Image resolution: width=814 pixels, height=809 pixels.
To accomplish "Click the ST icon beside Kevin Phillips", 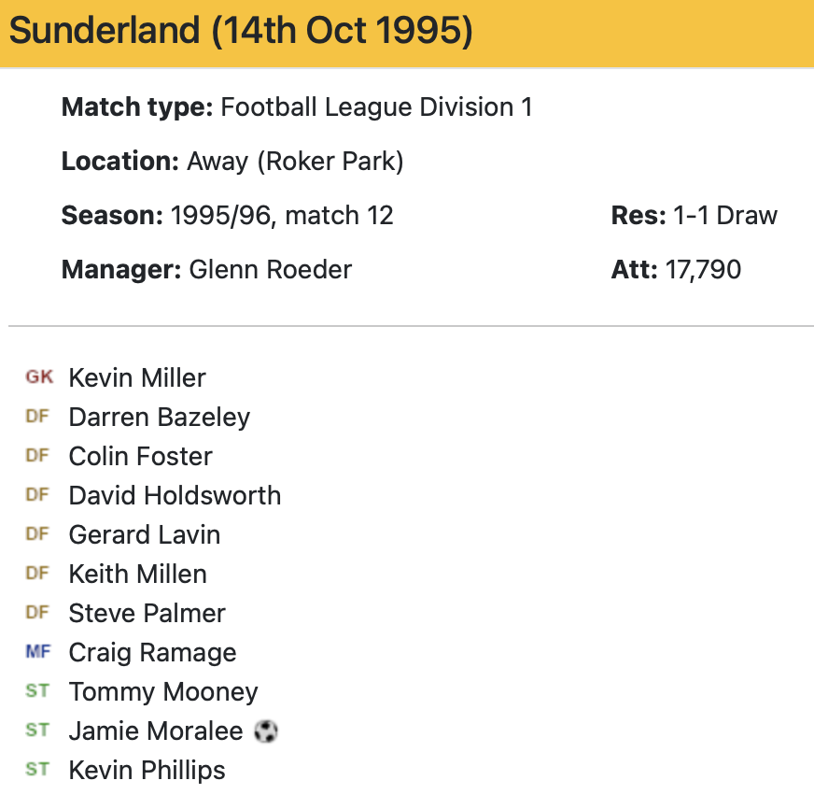I will click(37, 770).
